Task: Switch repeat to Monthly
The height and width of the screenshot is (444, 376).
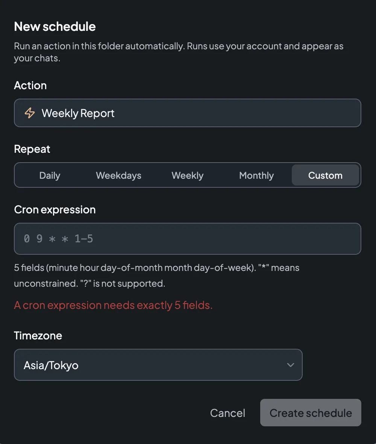Action: tap(256, 175)
